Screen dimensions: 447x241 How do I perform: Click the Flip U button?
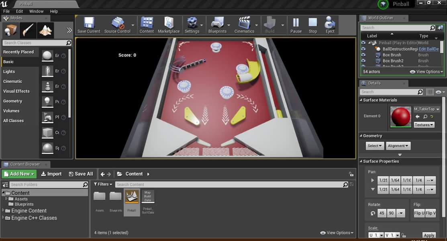point(419,213)
